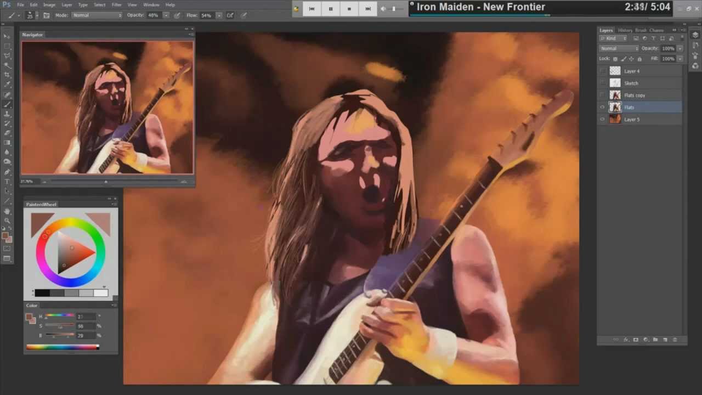Open the layer Fill dropdown arrow

[x=680, y=58]
